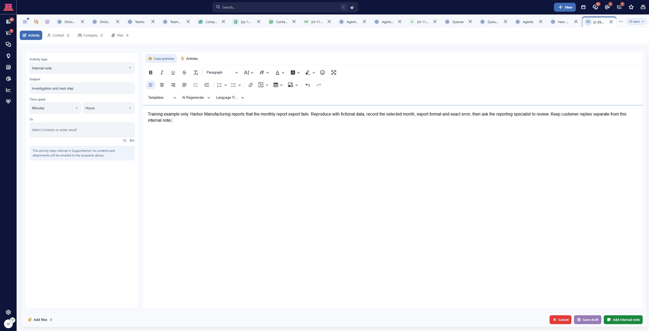Open favorites star in top bar
This screenshot has height=331, width=649.
[x=631, y=7]
